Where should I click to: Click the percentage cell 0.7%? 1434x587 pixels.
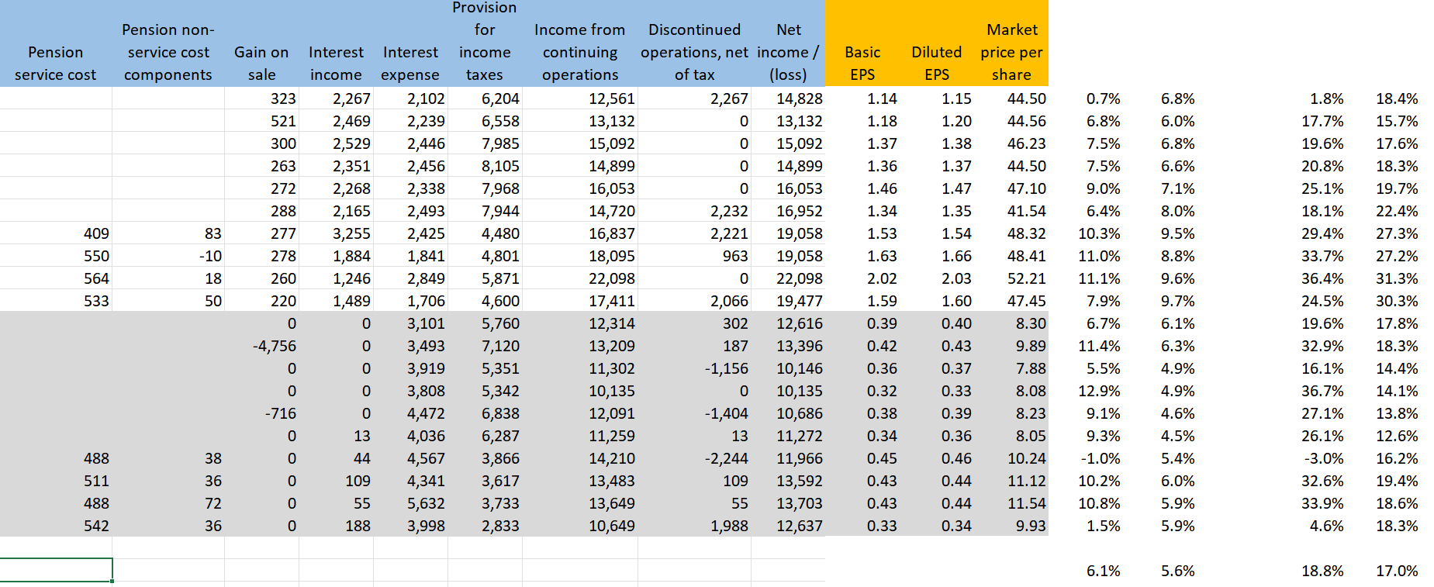[1104, 98]
